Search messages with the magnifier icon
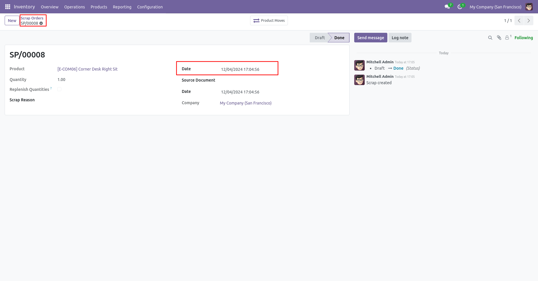Image resolution: width=538 pixels, height=281 pixels. point(490,38)
